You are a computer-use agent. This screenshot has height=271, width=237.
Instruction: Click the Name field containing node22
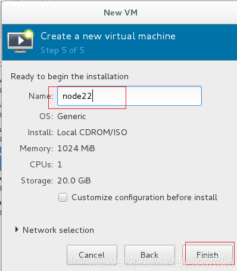coord(129,96)
